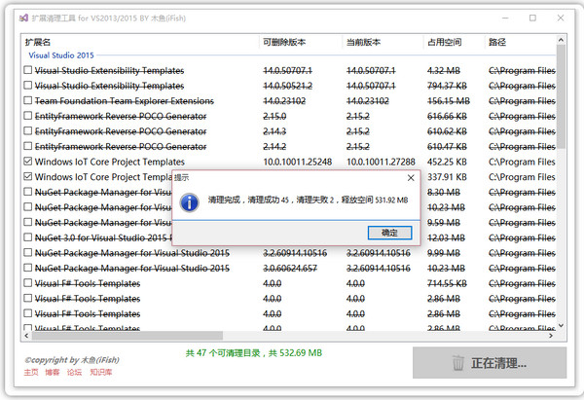Screen dimensions: 584x400
Task: Sort by the 占用空间 column header
Action: click(x=455, y=42)
